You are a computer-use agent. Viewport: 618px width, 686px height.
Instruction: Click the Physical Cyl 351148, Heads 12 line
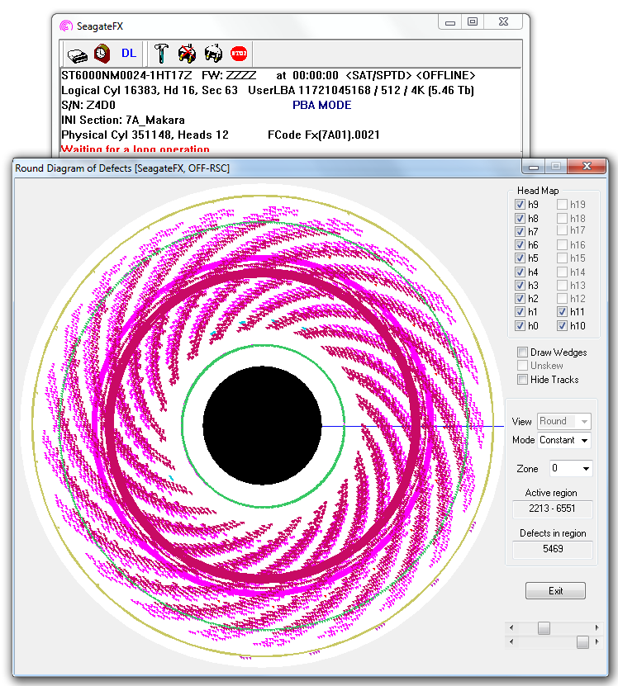click(x=145, y=135)
